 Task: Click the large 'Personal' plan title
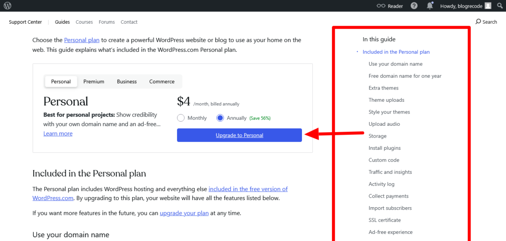pos(66,101)
